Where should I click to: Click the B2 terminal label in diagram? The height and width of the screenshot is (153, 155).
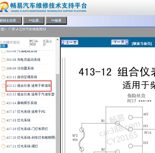pyautogui.click(x=103, y=149)
